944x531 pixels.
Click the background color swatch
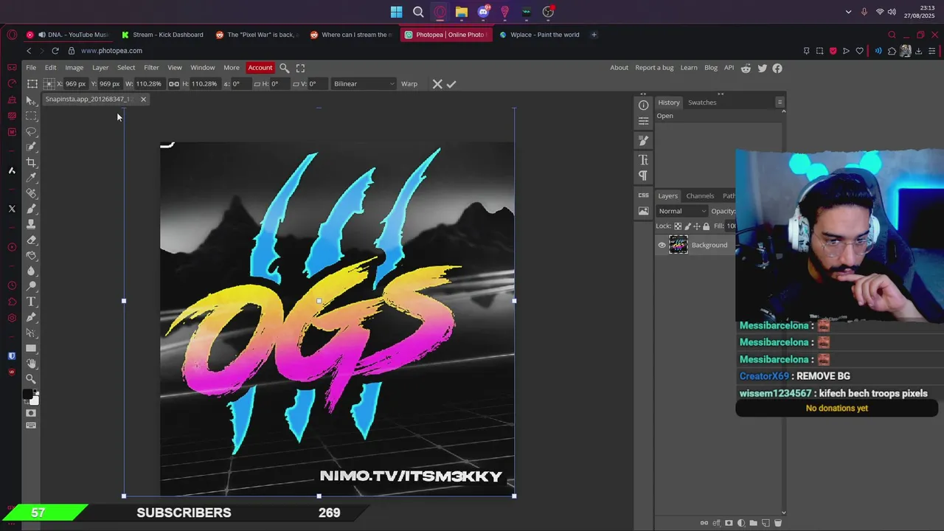[35, 400]
